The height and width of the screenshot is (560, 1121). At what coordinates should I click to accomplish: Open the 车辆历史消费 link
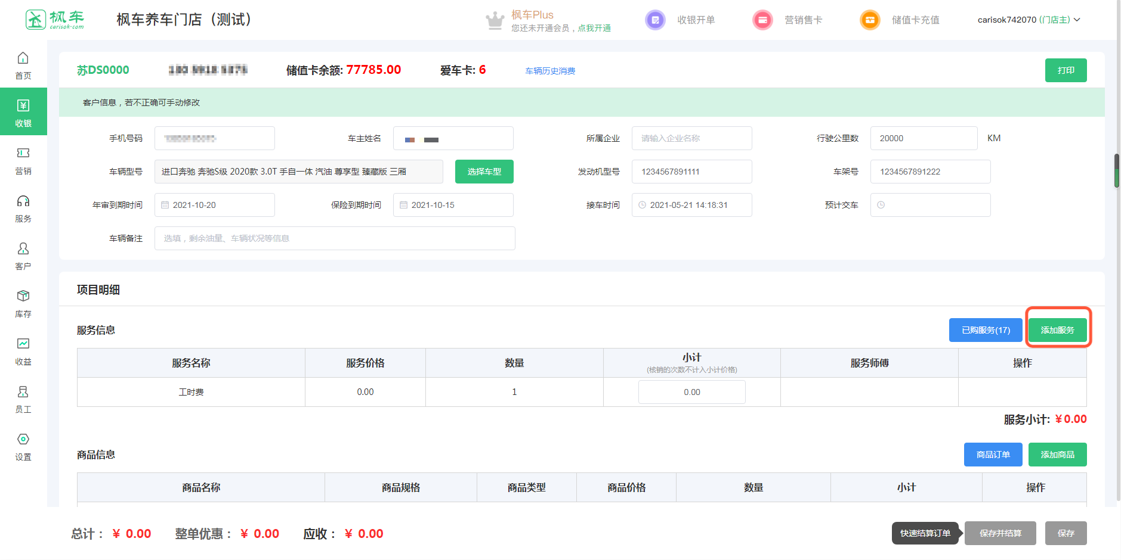pos(550,71)
